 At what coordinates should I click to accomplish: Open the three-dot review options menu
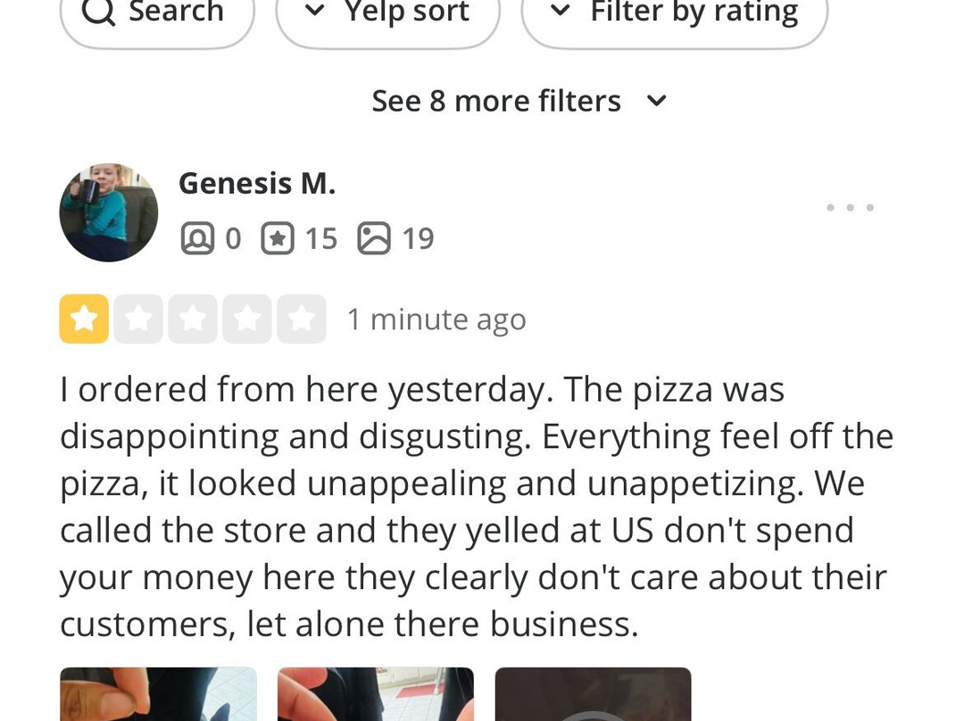pos(850,208)
